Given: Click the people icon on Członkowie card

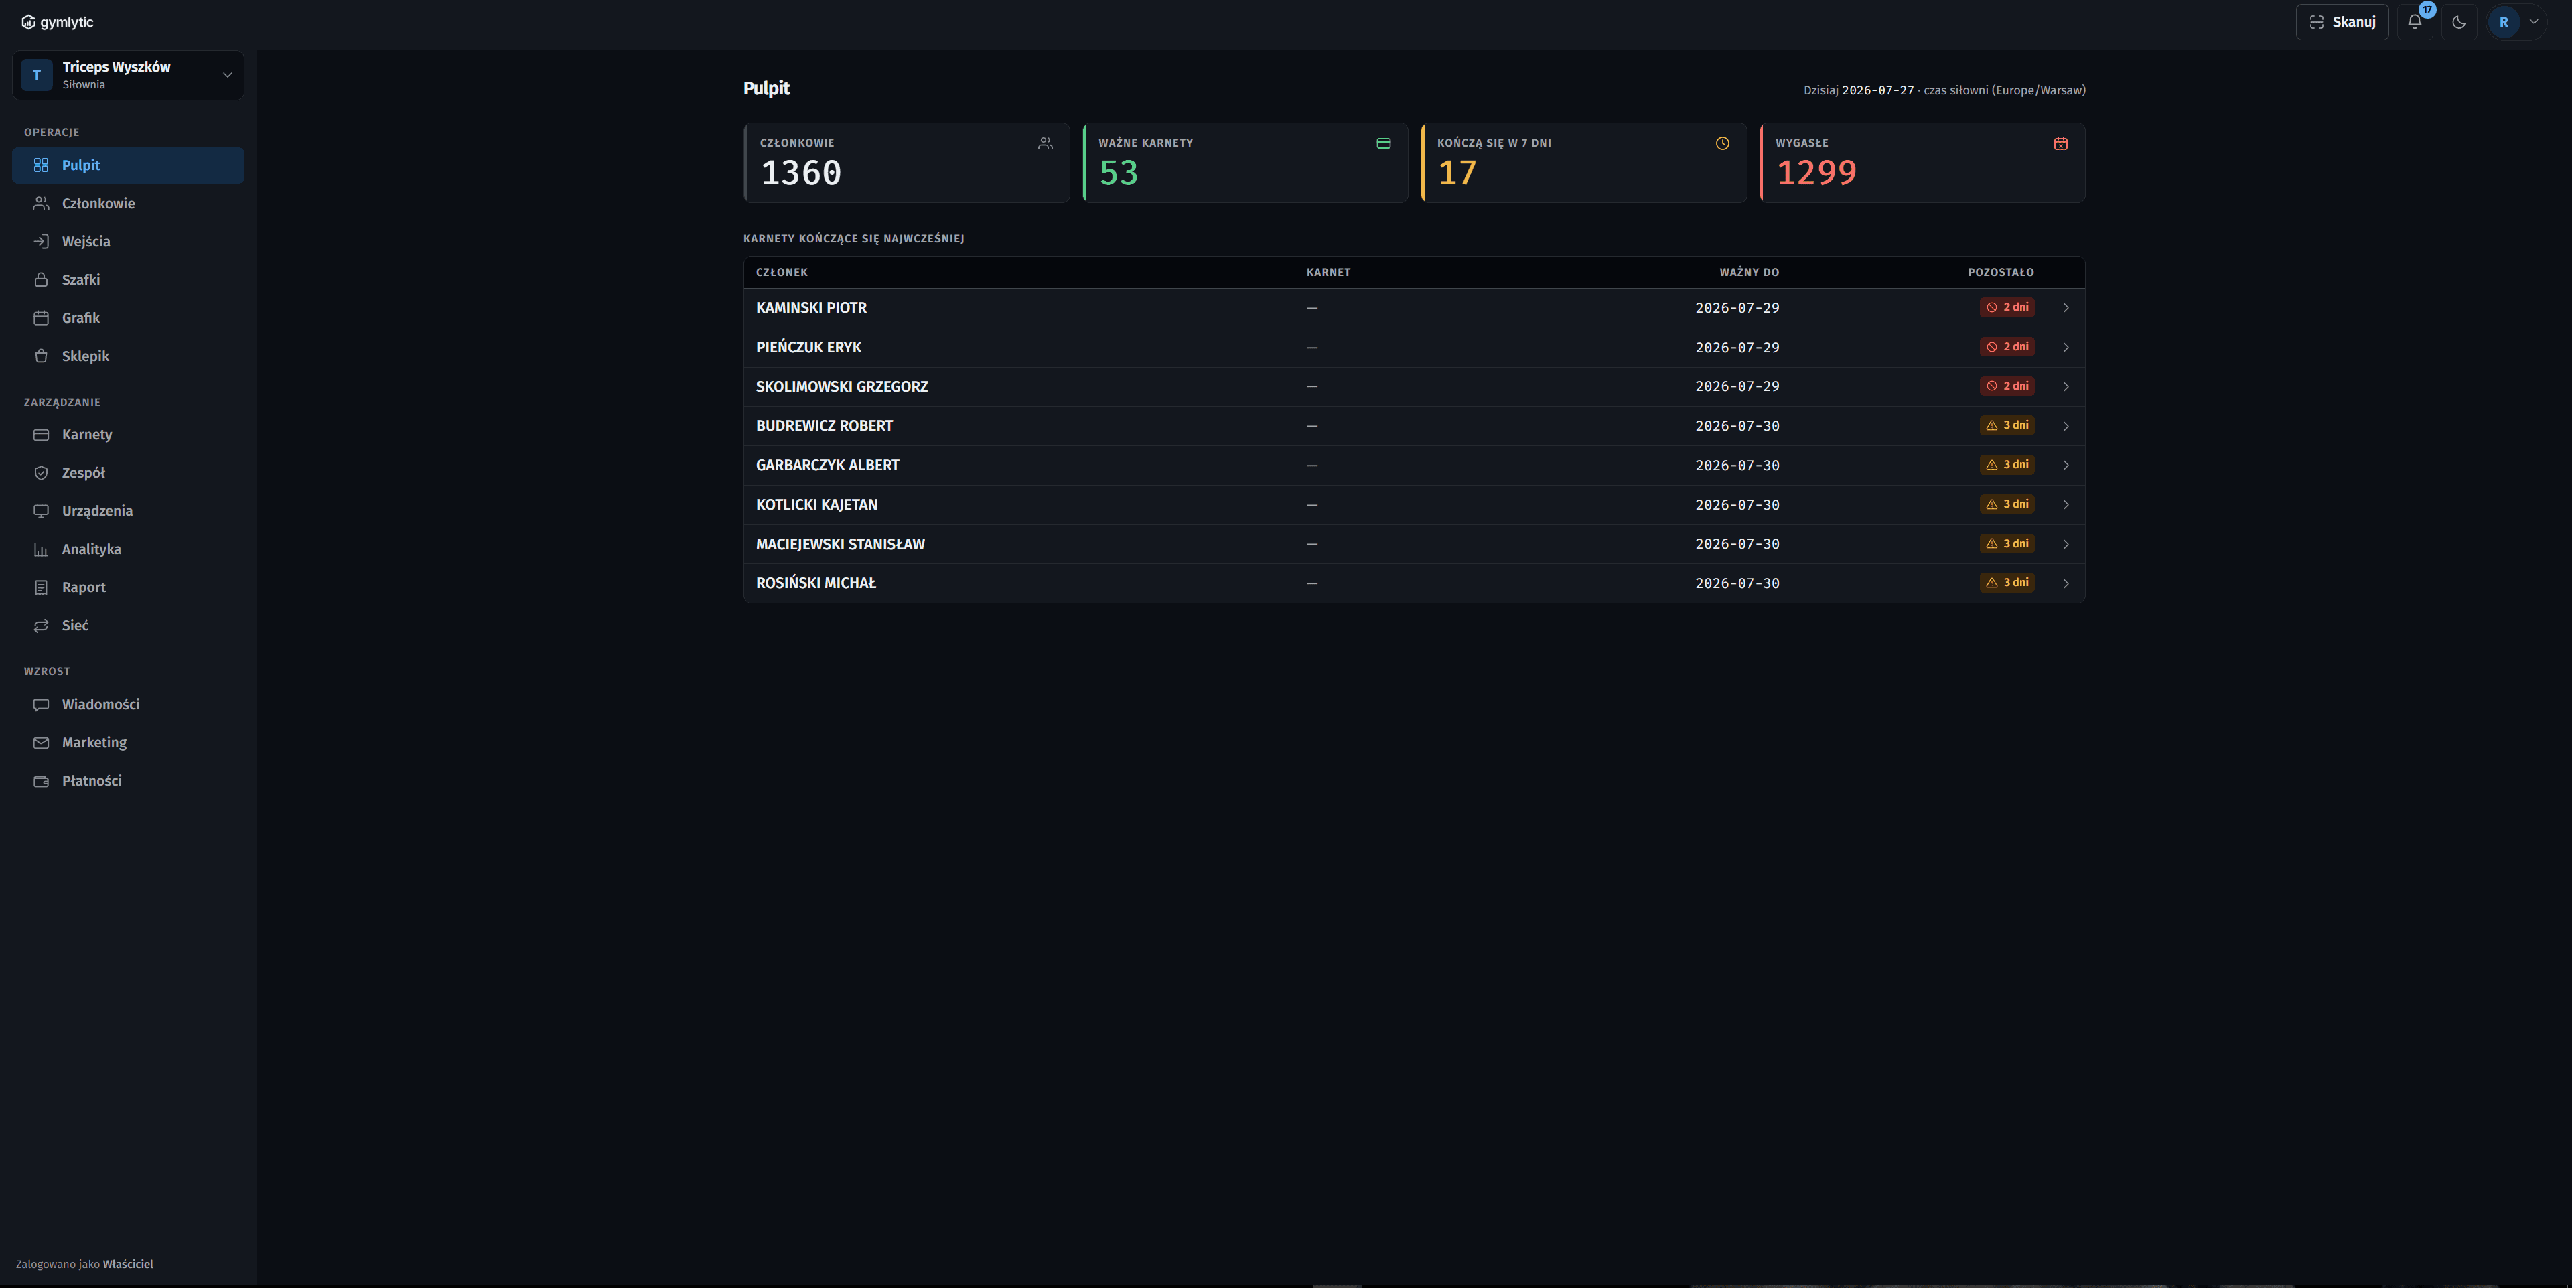Looking at the screenshot, I should pos(1046,144).
